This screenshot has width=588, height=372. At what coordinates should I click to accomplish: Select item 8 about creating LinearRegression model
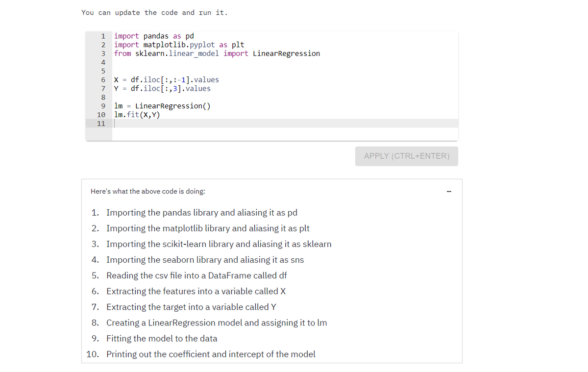click(x=216, y=322)
